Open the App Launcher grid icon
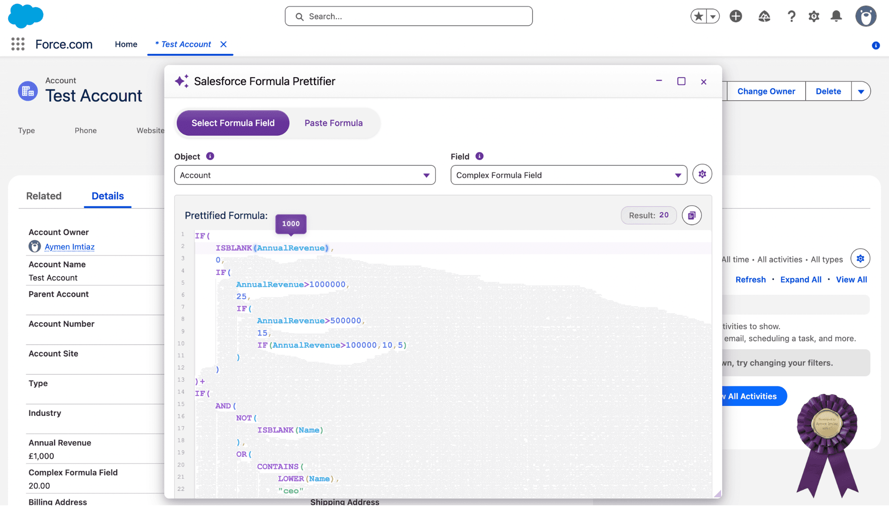Screen dimensions: 889x507 click(18, 44)
